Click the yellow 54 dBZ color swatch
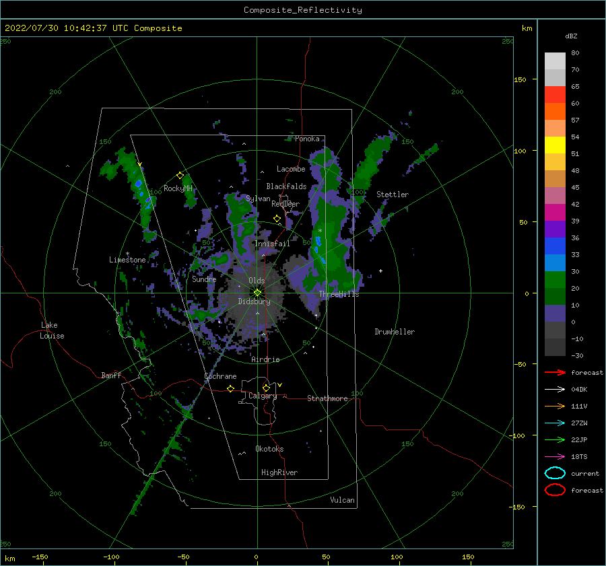Screen dimensions: 606x566 [x=555, y=145]
